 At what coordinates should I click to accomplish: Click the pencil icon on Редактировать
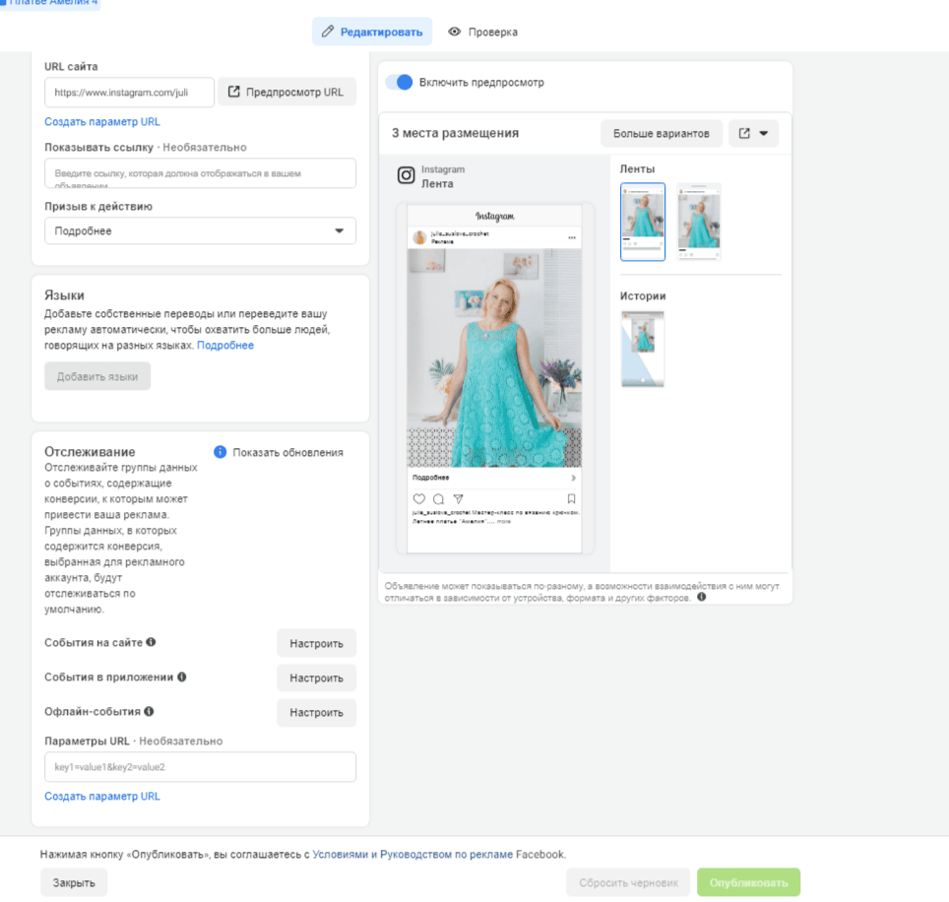point(328,32)
